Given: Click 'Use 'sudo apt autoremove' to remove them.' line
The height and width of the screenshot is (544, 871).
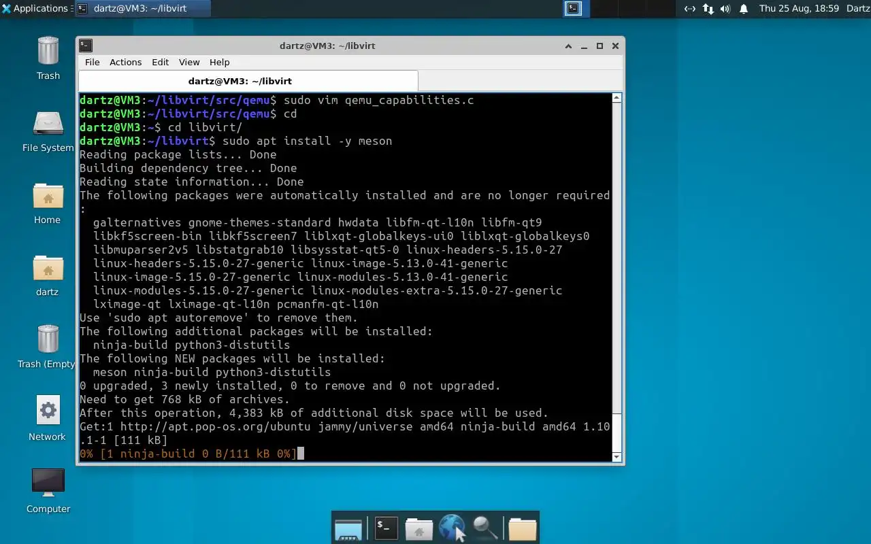Looking at the screenshot, I should (218, 318).
